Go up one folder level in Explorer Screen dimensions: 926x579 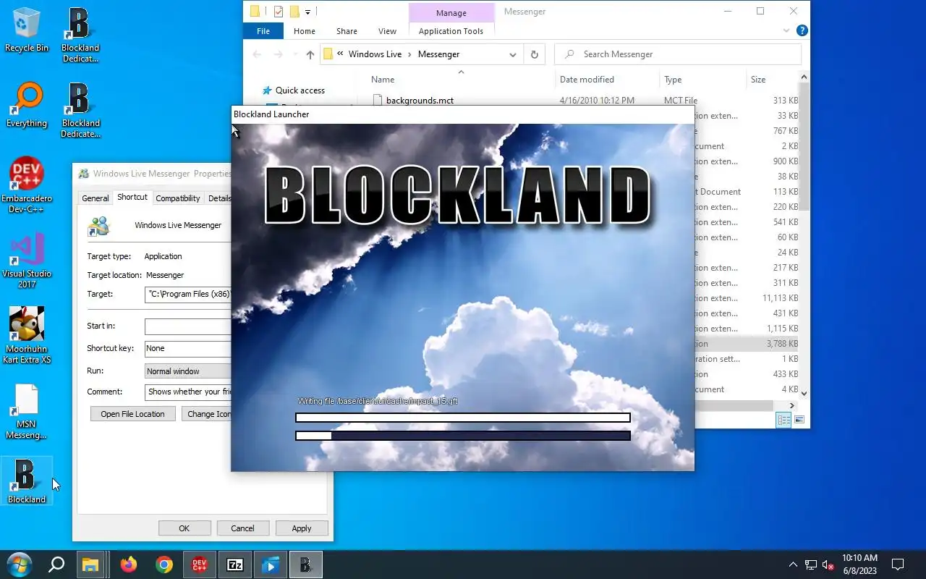click(310, 54)
